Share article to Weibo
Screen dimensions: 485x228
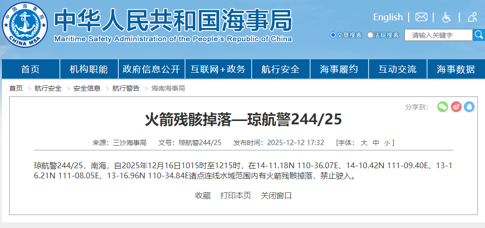456,107
